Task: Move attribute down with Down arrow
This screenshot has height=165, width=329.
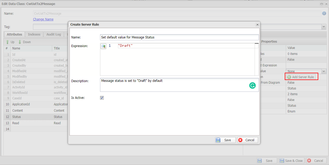Action: 24,42
